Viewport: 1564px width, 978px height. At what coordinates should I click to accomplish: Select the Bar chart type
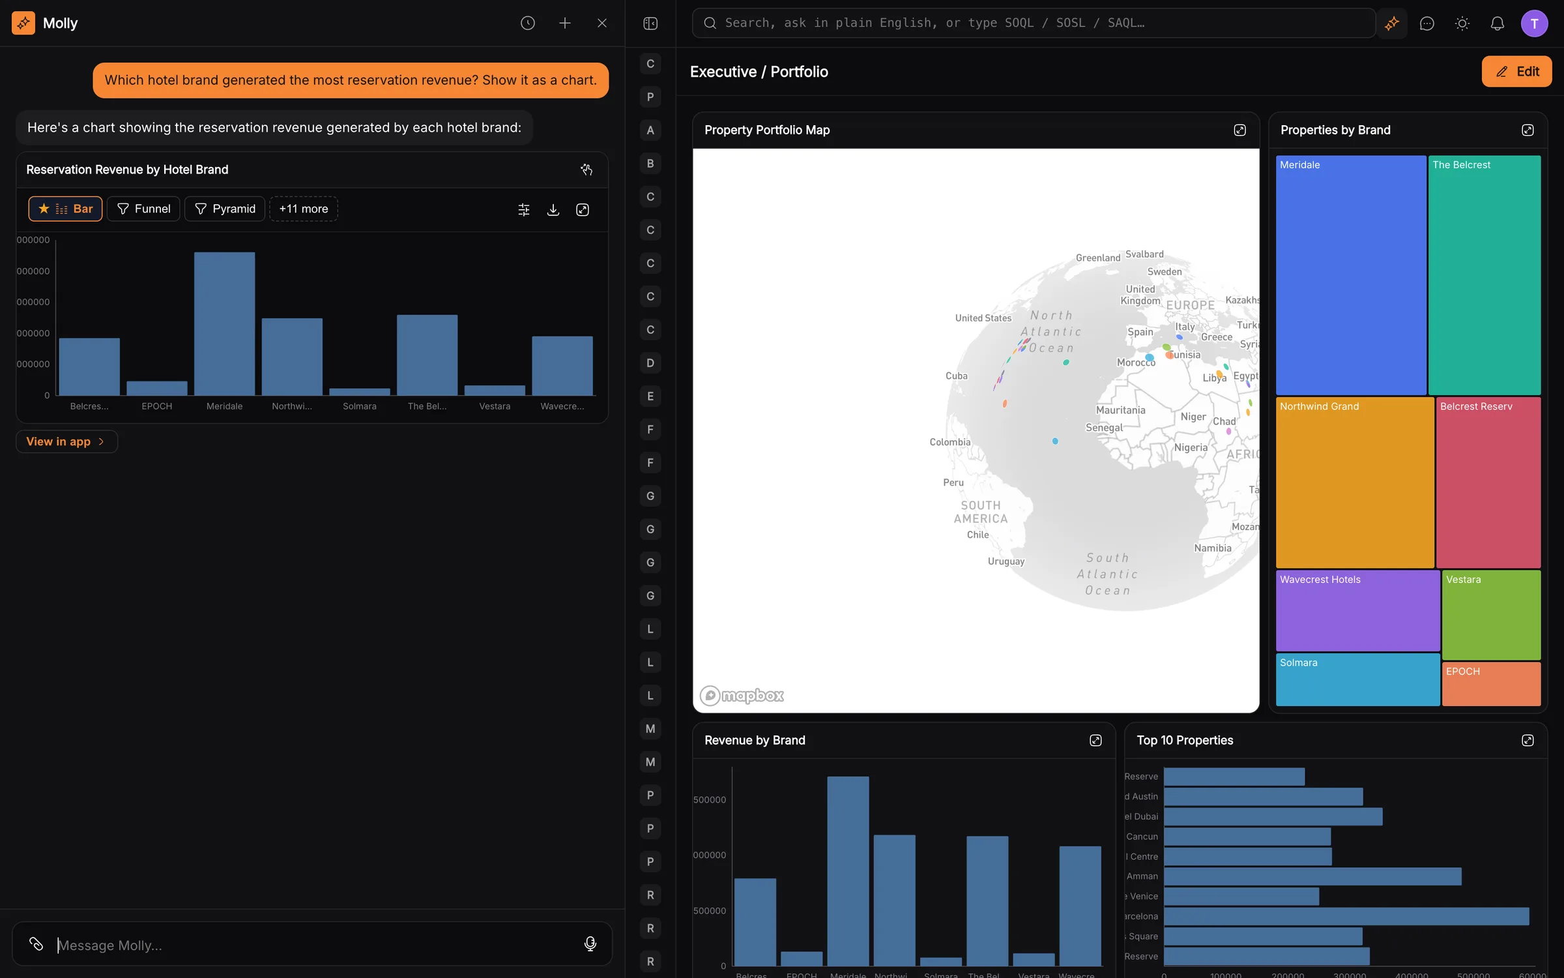(x=65, y=209)
